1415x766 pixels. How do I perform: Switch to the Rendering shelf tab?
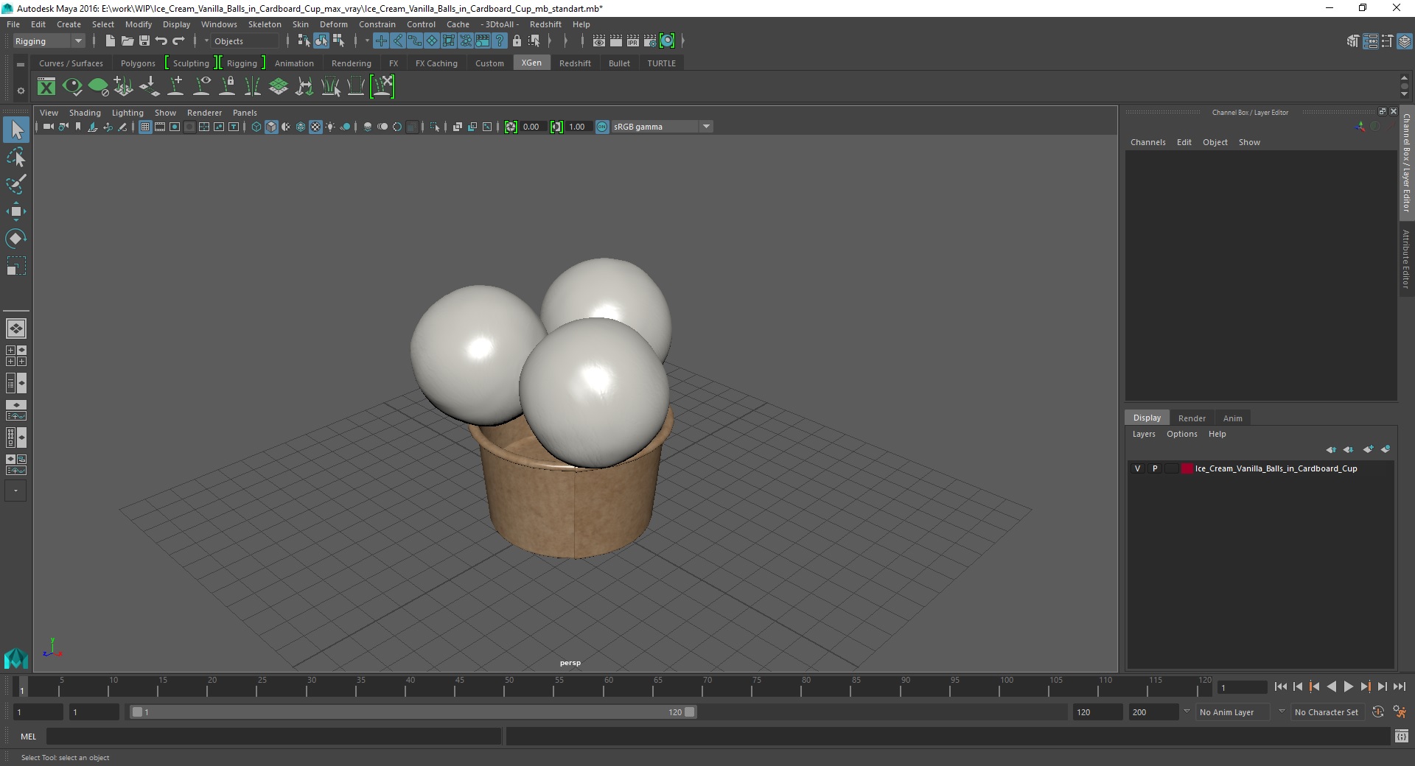point(352,63)
